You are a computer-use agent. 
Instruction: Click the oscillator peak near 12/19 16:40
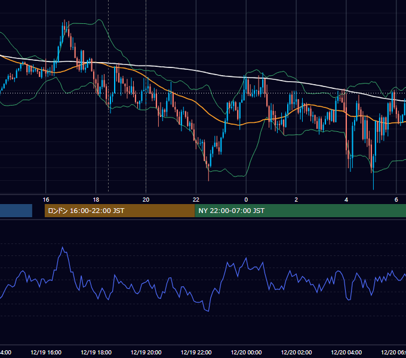click(x=63, y=248)
